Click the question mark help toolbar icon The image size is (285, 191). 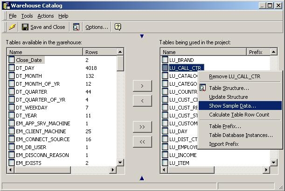coord(118,27)
